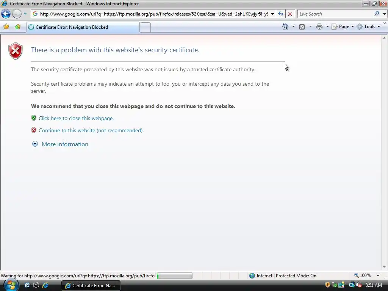Open the zoom level dropdown arrow

pyautogui.click(x=378, y=275)
